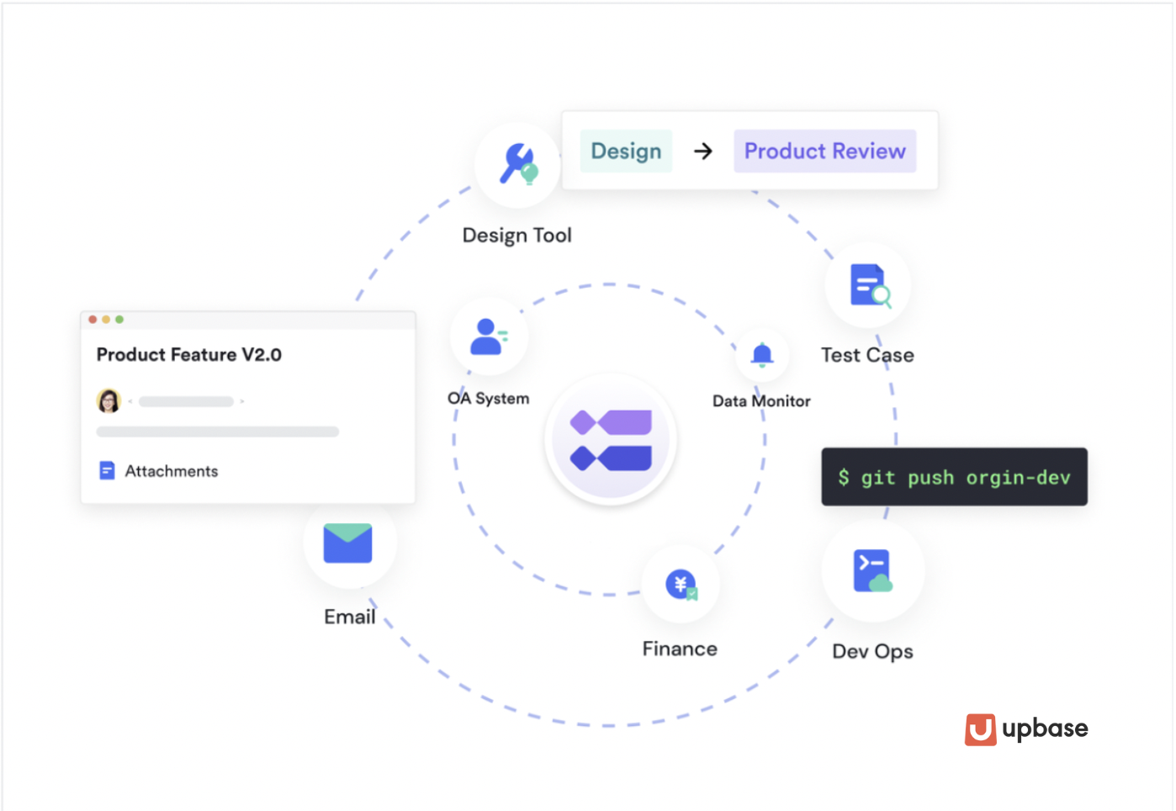Click the Attachments document icon
The height and width of the screenshot is (811, 1176).
pos(107,470)
